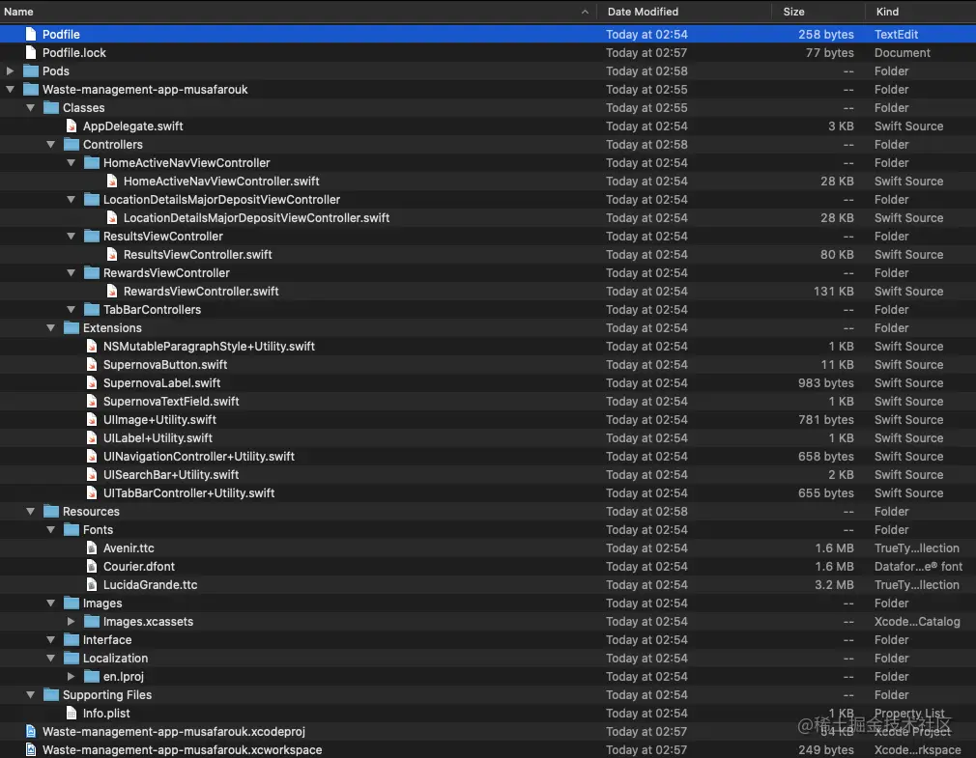Click the Podfile document icon
Image resolution: width=976 pixels, height=758 pixels.
pyautogui.click(x=31, y=34)
